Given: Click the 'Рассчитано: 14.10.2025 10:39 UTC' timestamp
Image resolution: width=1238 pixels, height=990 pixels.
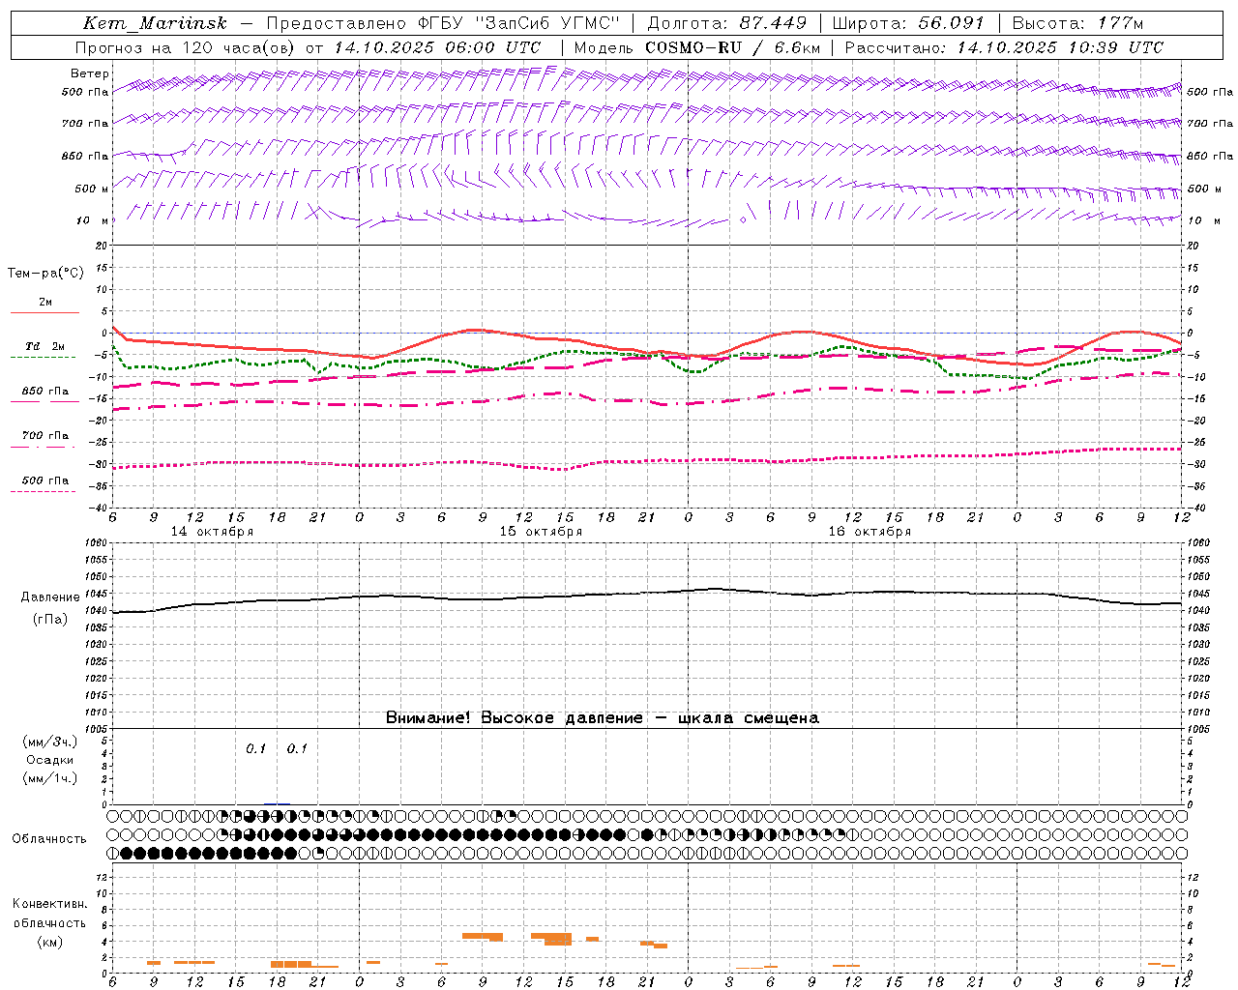Looking at the screenshot, I should [x=1004, y=47].
